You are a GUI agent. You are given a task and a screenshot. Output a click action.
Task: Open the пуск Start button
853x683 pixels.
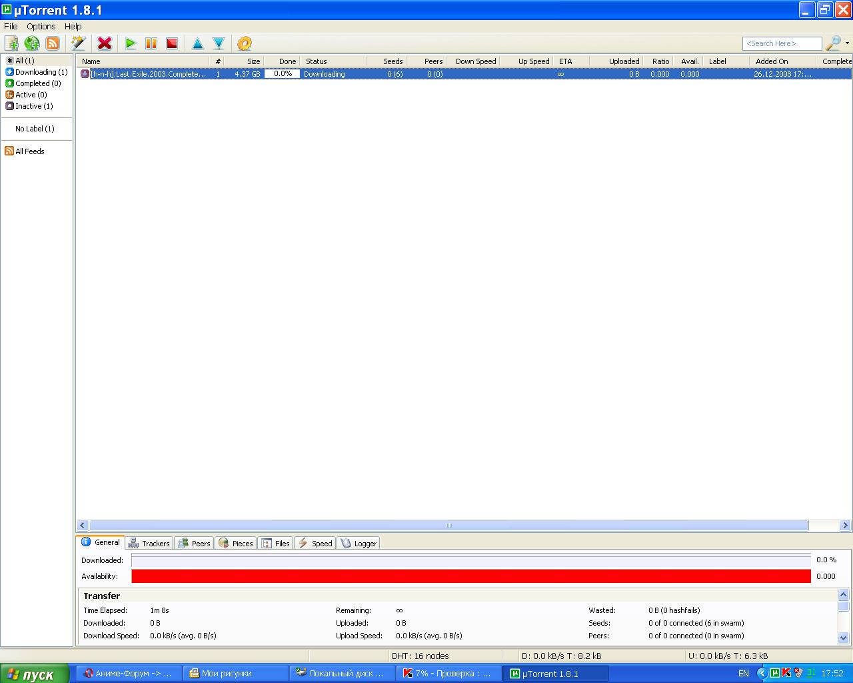click(x=34, y=674)
